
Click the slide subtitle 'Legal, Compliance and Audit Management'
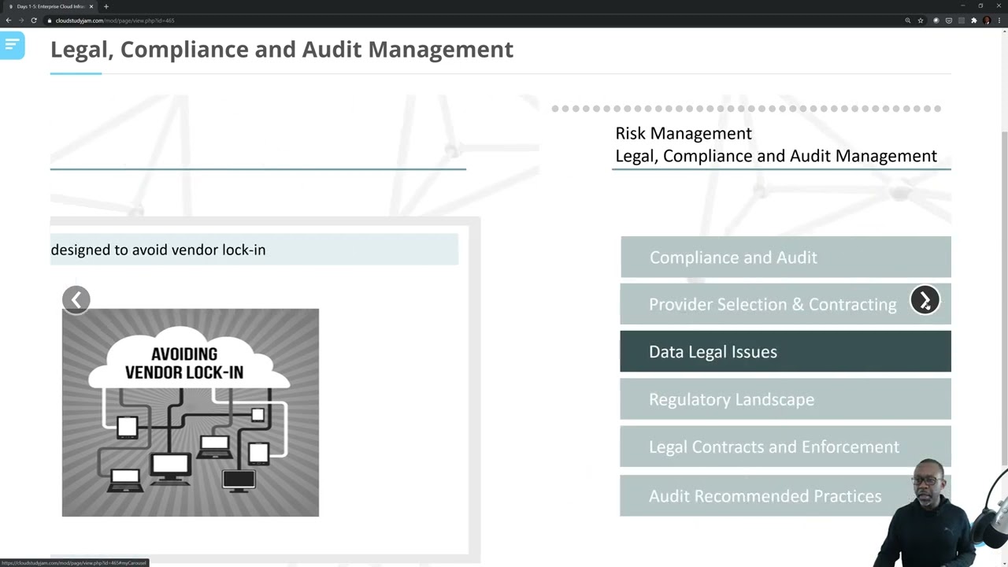(776, 156)
